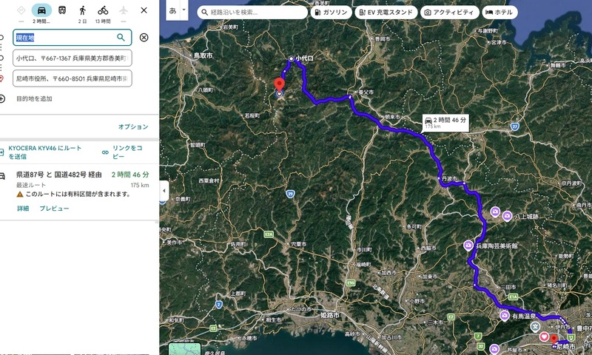
Task: Pick the best-route travel mode icon
Action: 21,10
